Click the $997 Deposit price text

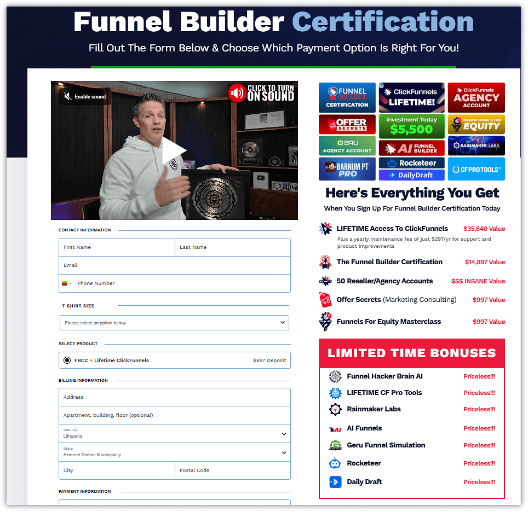(x=269, y=360)
